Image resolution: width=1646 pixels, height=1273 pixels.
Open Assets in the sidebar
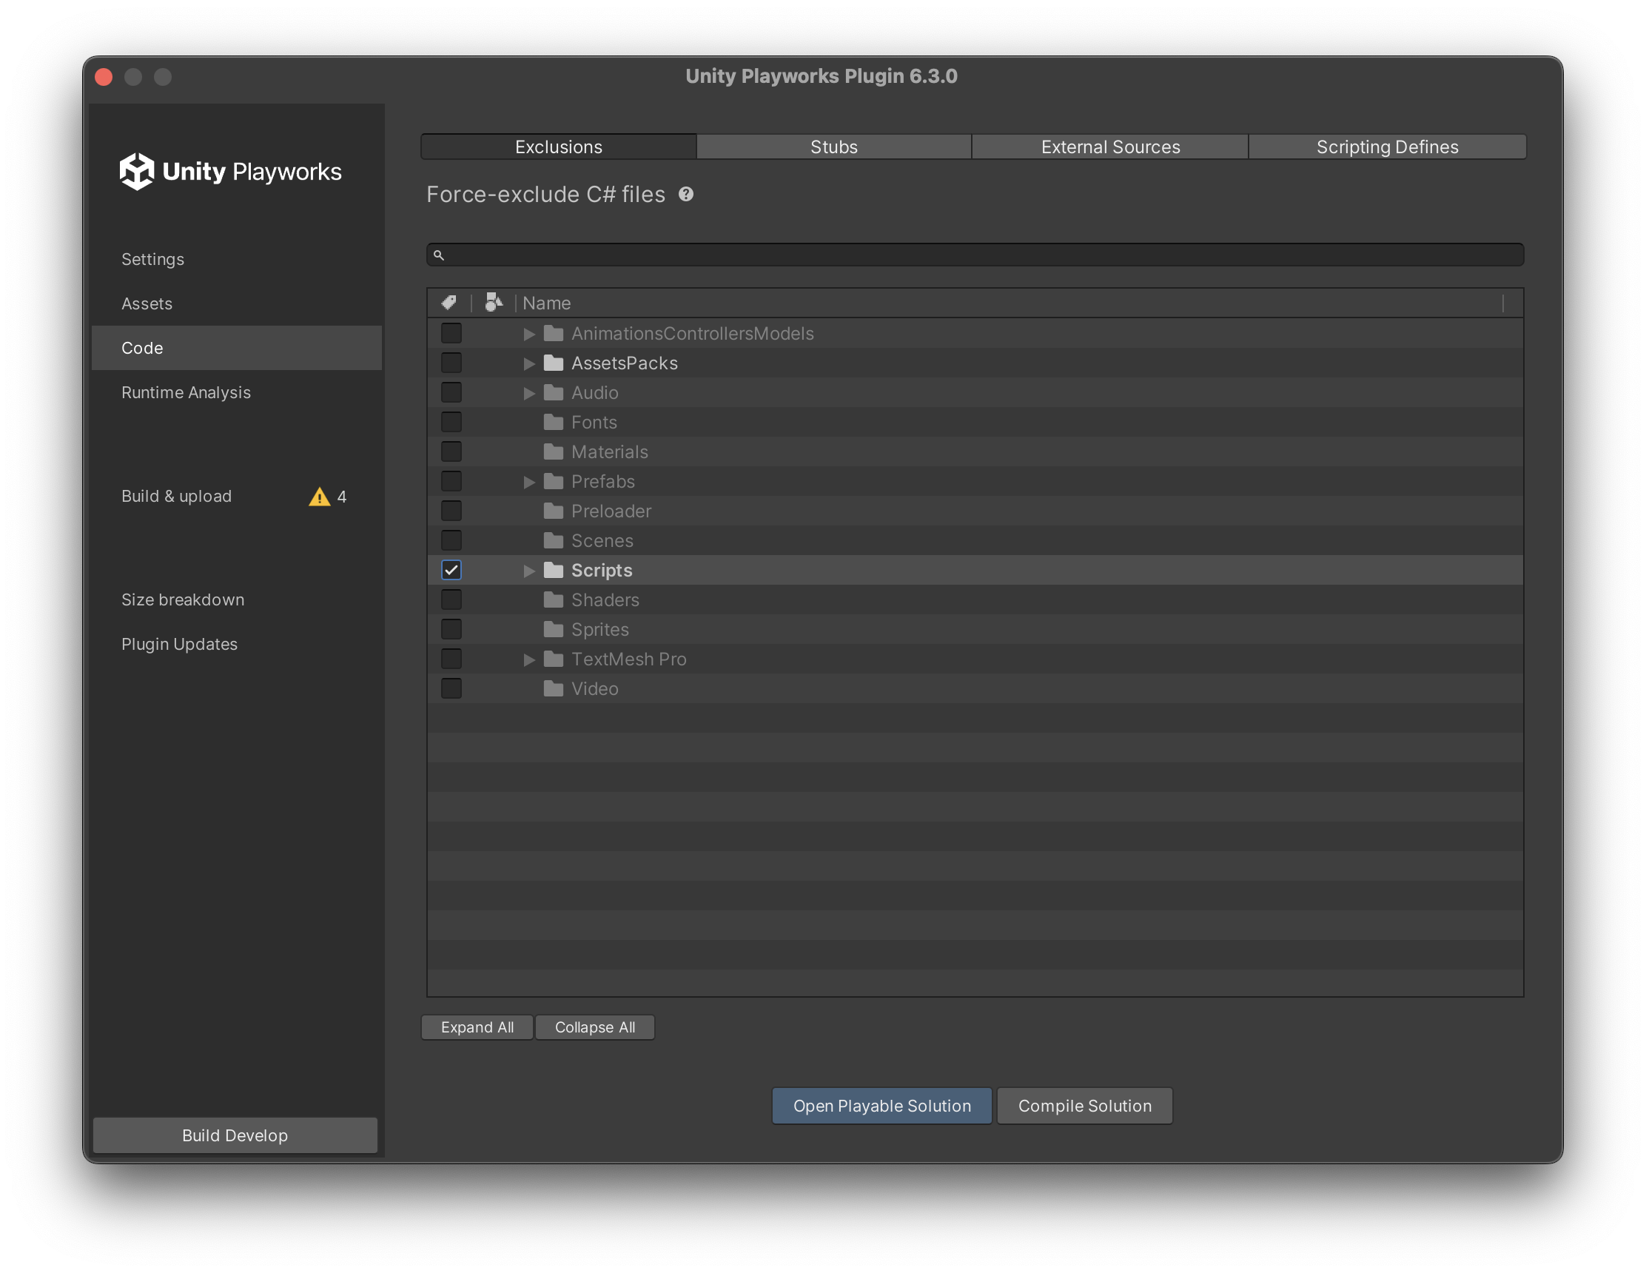point(237,303)
